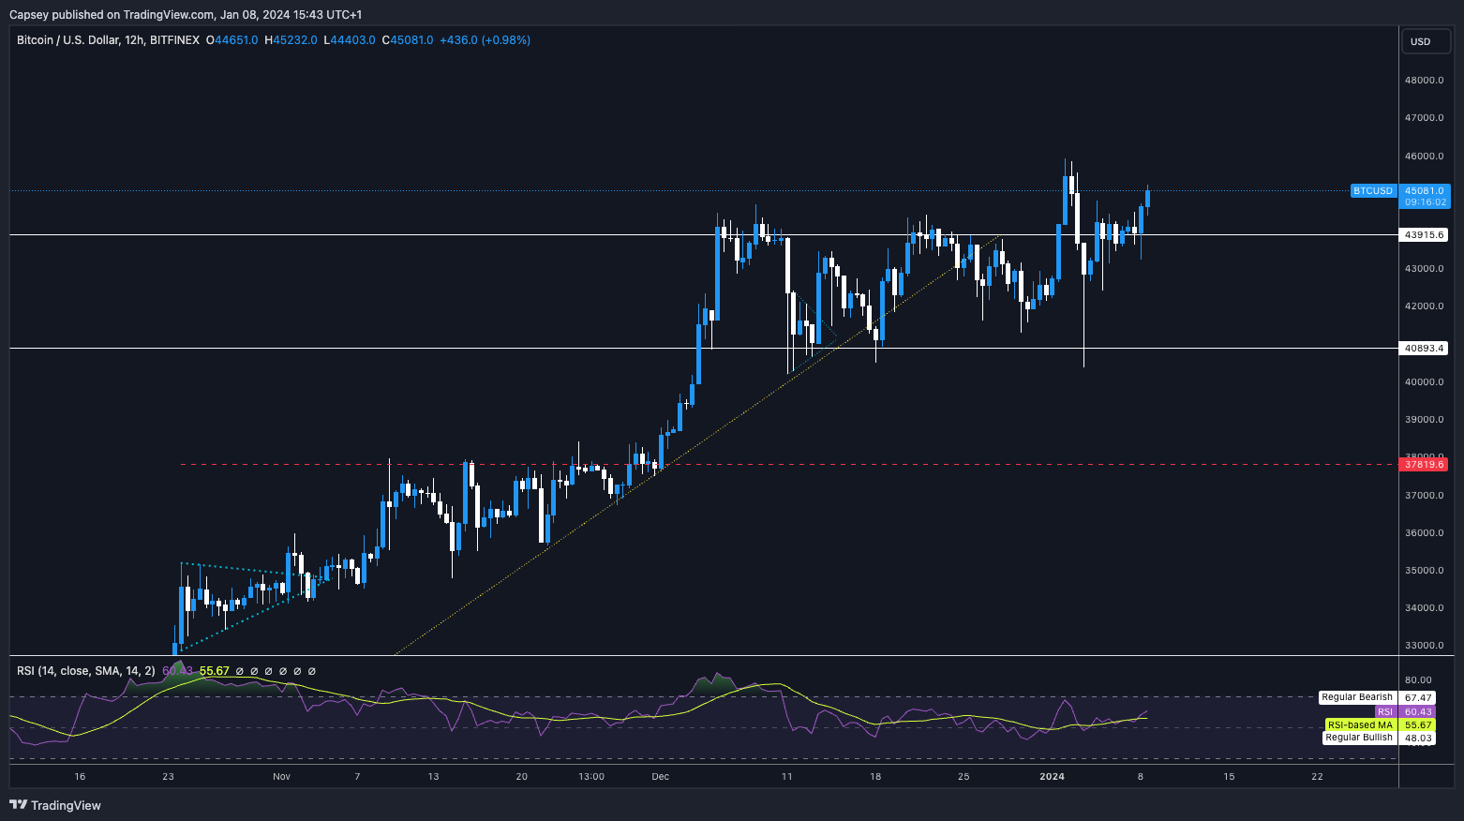
Task: Click the 40893.4 horizontal line price label
Action: [x=1425, y=349]
